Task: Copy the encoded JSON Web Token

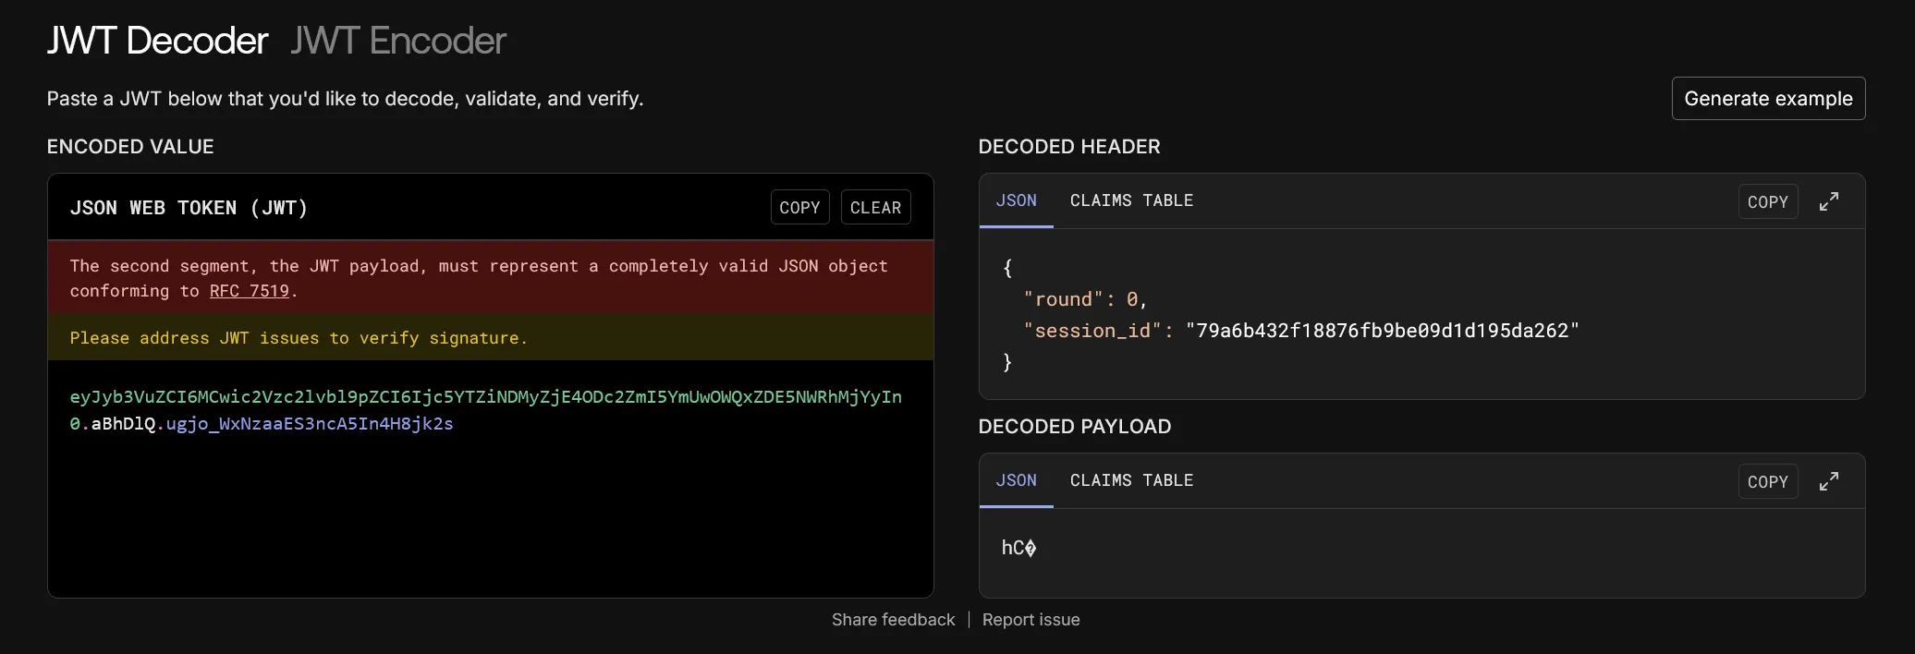Action: coord(799,208)
